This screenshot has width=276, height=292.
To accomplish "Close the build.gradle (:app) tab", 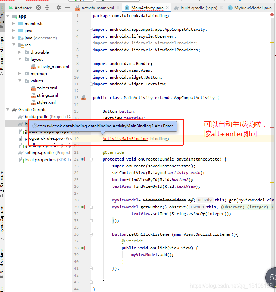I will point(221,8).
